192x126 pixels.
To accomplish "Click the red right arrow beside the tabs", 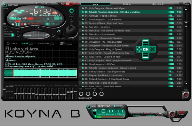I will 78,4.
